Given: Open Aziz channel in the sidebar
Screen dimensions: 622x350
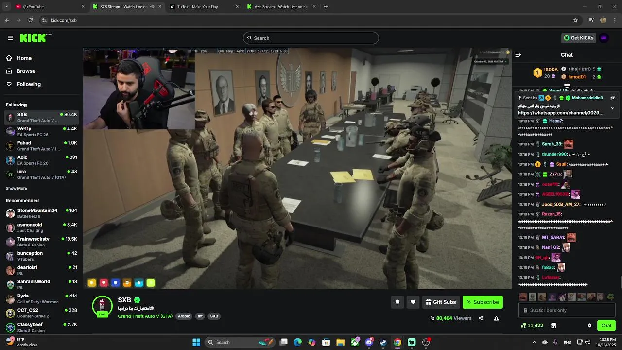Looking at the screenshot, I should (41, 160).
